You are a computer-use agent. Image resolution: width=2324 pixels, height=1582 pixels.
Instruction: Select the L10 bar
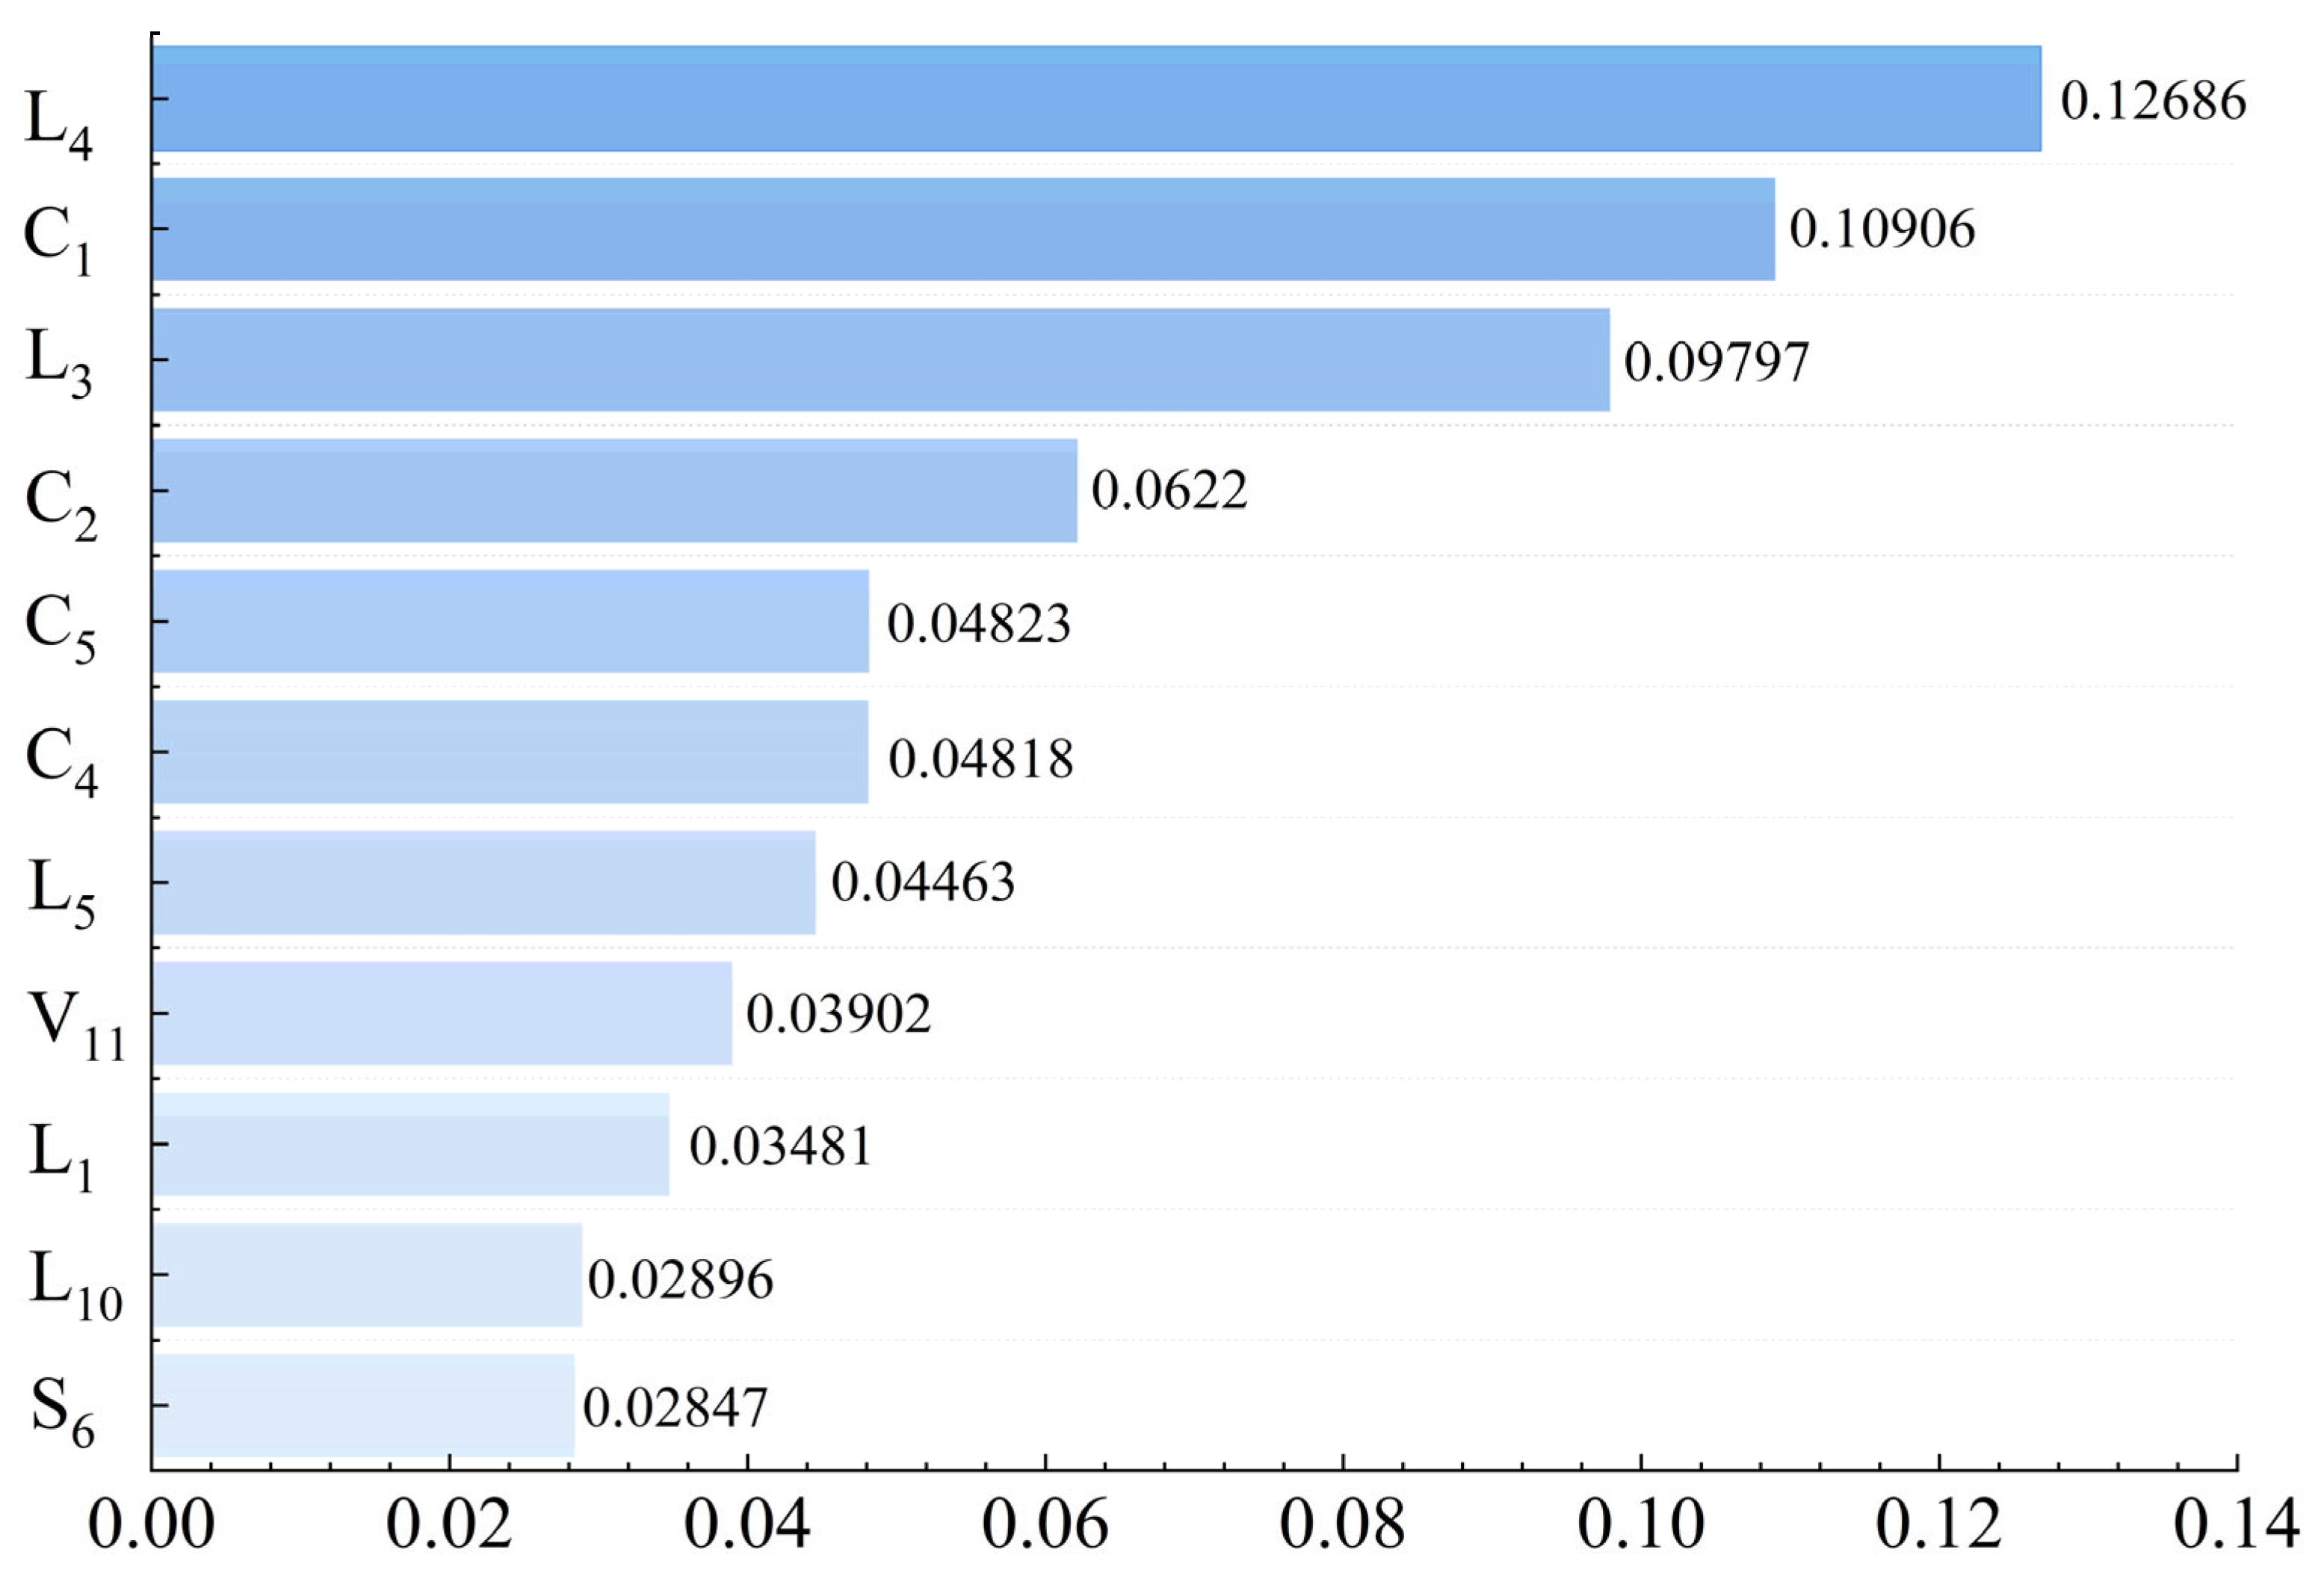(366, 1275)
